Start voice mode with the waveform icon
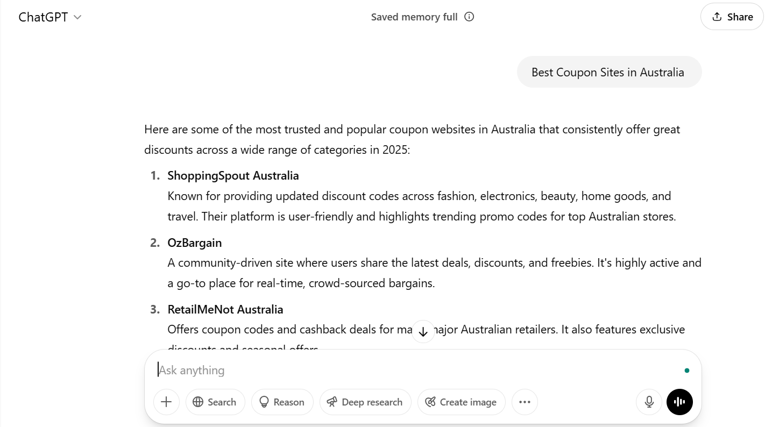 click(679, 402)
